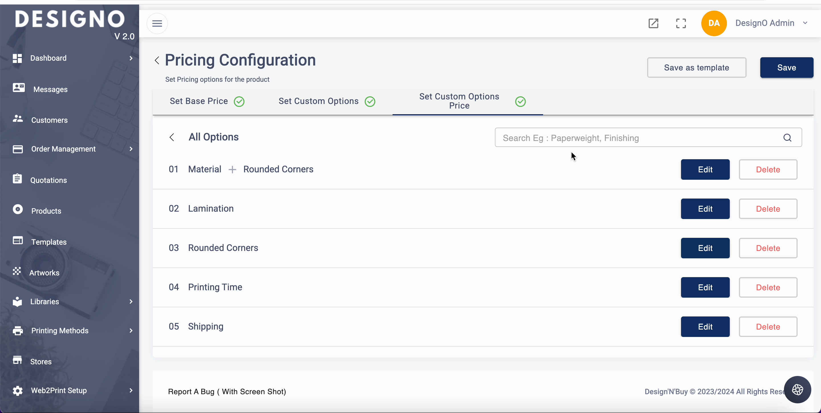Expand the Dashboard sidebar submenu
Screen dimensions: 821x413
pos(131,58)
